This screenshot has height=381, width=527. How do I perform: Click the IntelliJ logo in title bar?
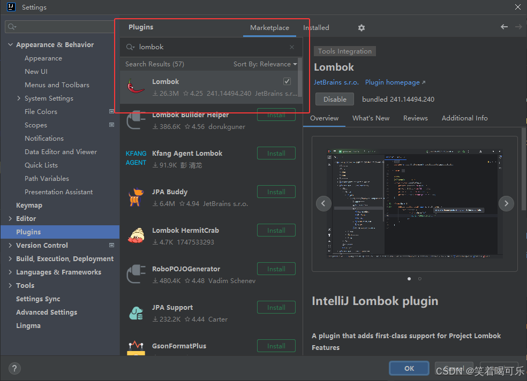[11, 7]
